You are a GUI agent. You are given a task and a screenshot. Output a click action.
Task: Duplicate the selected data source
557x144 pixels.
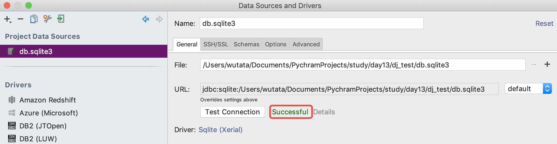(34, 19)
